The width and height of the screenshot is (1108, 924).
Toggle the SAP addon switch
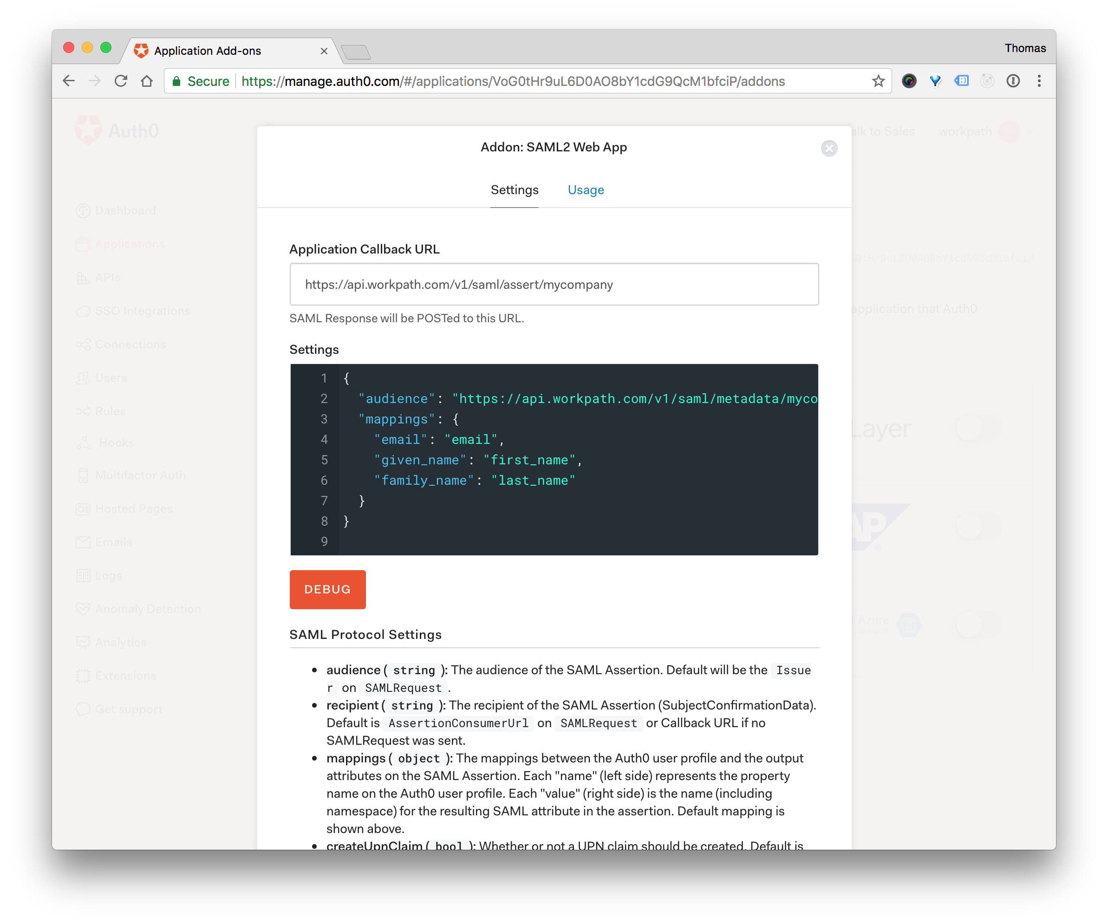click(977, 526)
